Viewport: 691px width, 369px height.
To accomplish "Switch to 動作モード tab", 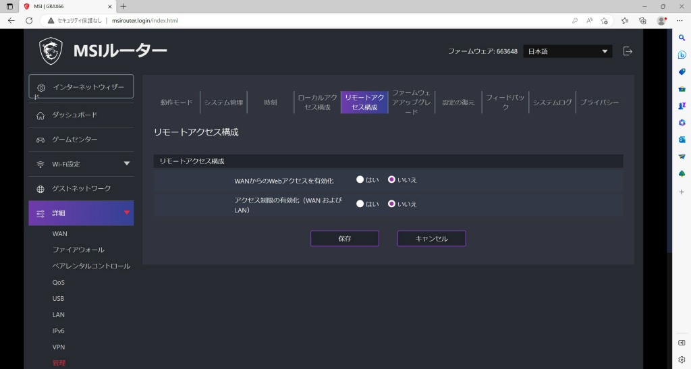I will 176,103.
